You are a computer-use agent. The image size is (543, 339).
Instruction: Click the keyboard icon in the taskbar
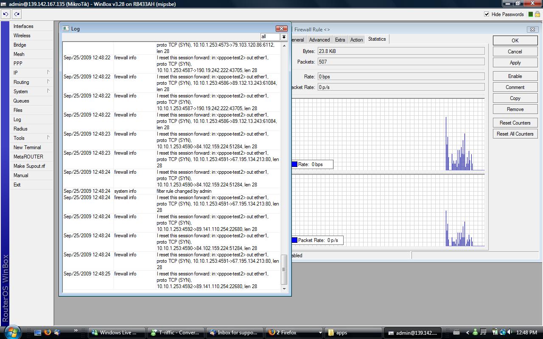pyautogui.click(x=456, y=333)
